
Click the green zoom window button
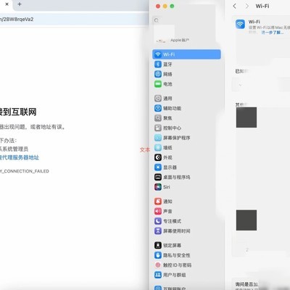[172, 7]
